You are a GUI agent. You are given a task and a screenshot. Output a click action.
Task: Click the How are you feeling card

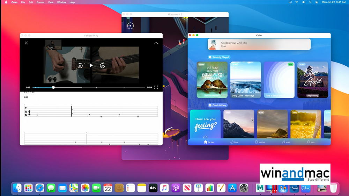pyautogui.click(x=205, y=124)
